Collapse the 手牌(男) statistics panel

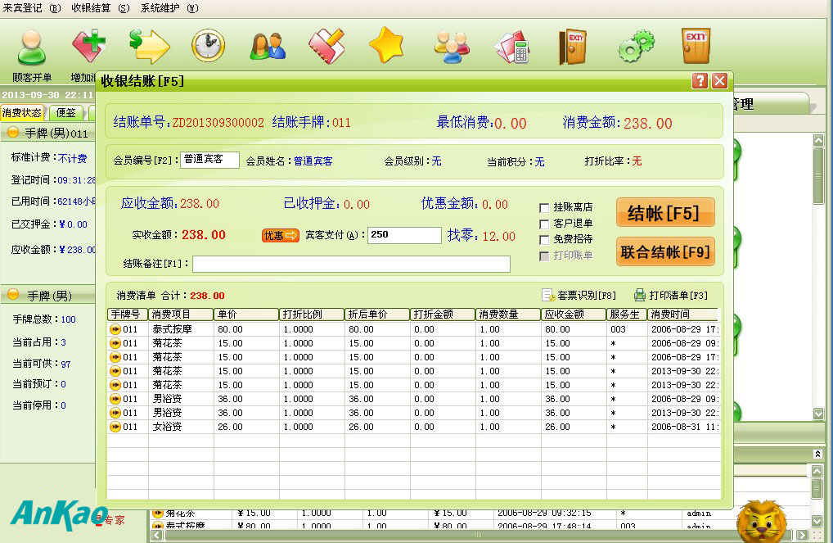tap(14, 295)
